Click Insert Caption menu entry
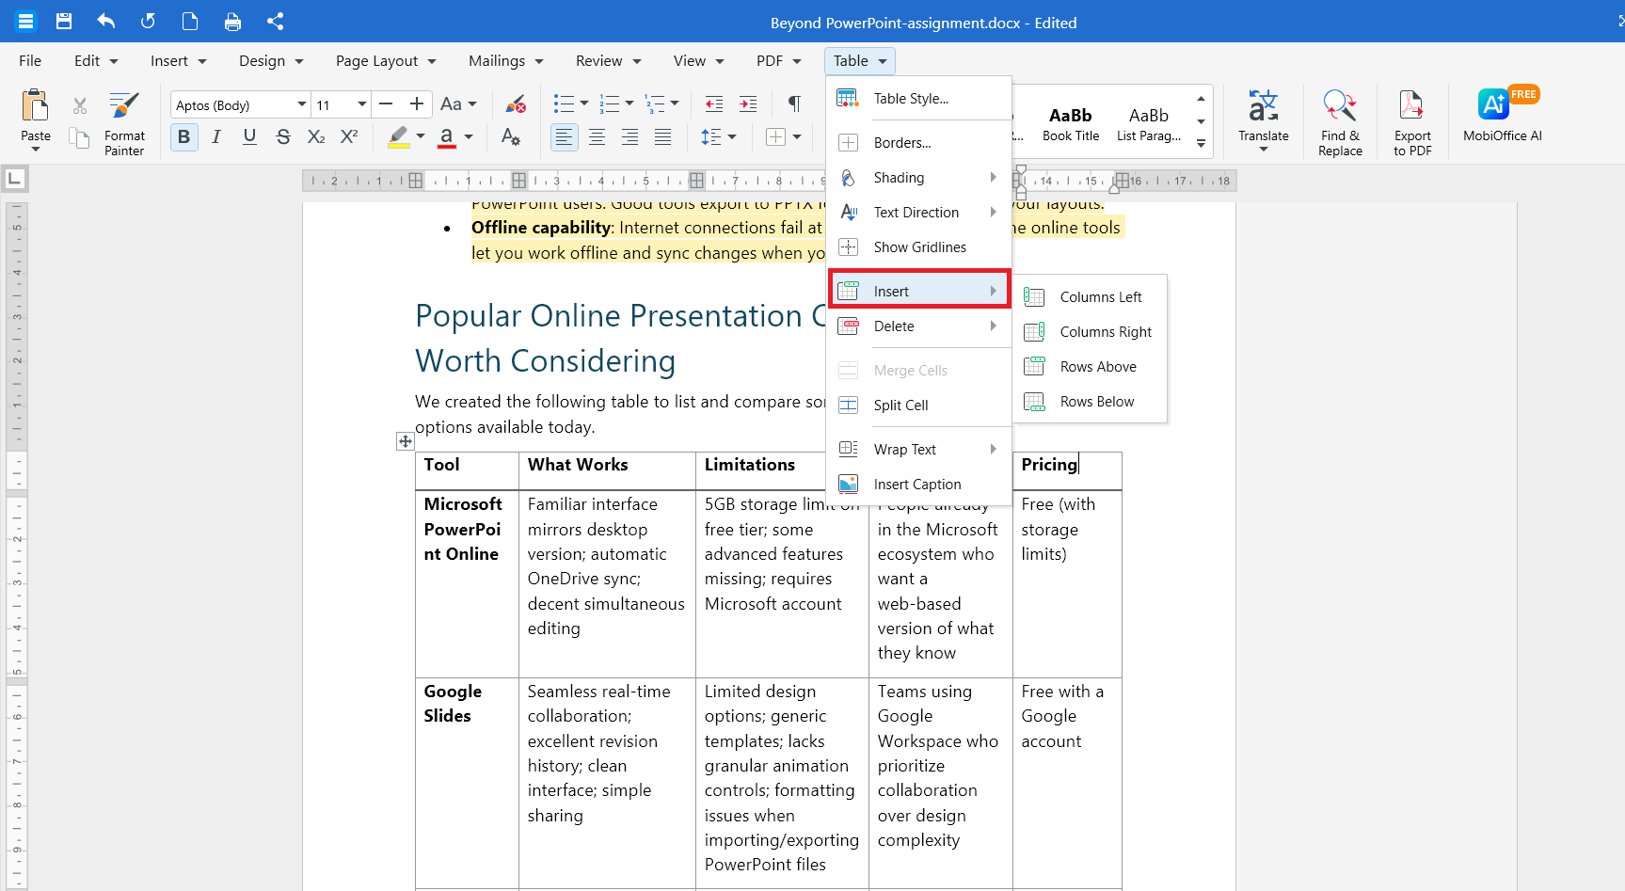1625x891 pixels. pyautogui.click(x=918, y=485)
